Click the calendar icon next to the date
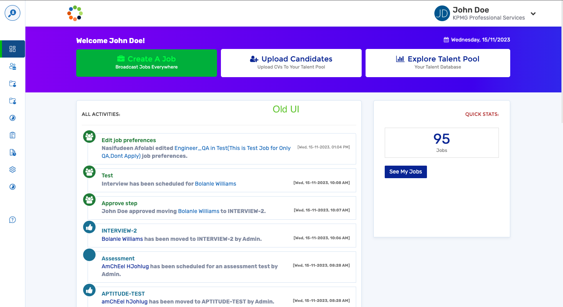Viewport: 563px width, 307px height. coord(445,39)
